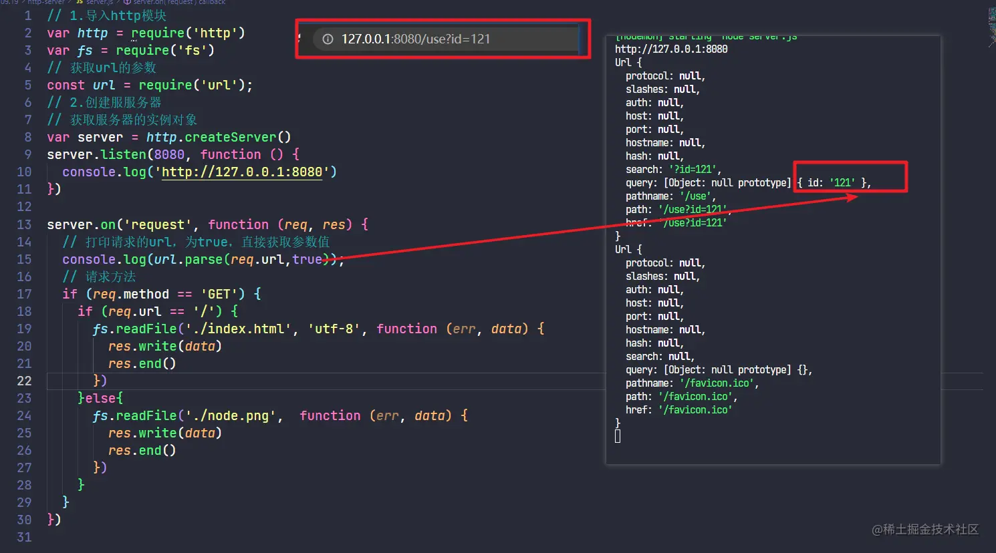Click res.end() on line 21

pyautogui.click(x=142, y=363)
